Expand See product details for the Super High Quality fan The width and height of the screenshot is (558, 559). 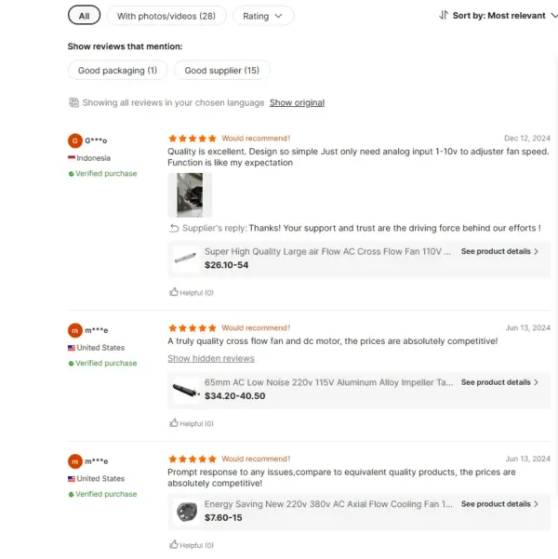[499, 252]
